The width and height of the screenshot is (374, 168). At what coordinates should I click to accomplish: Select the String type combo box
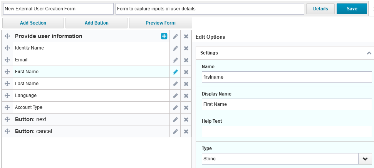tap(280, 159)
